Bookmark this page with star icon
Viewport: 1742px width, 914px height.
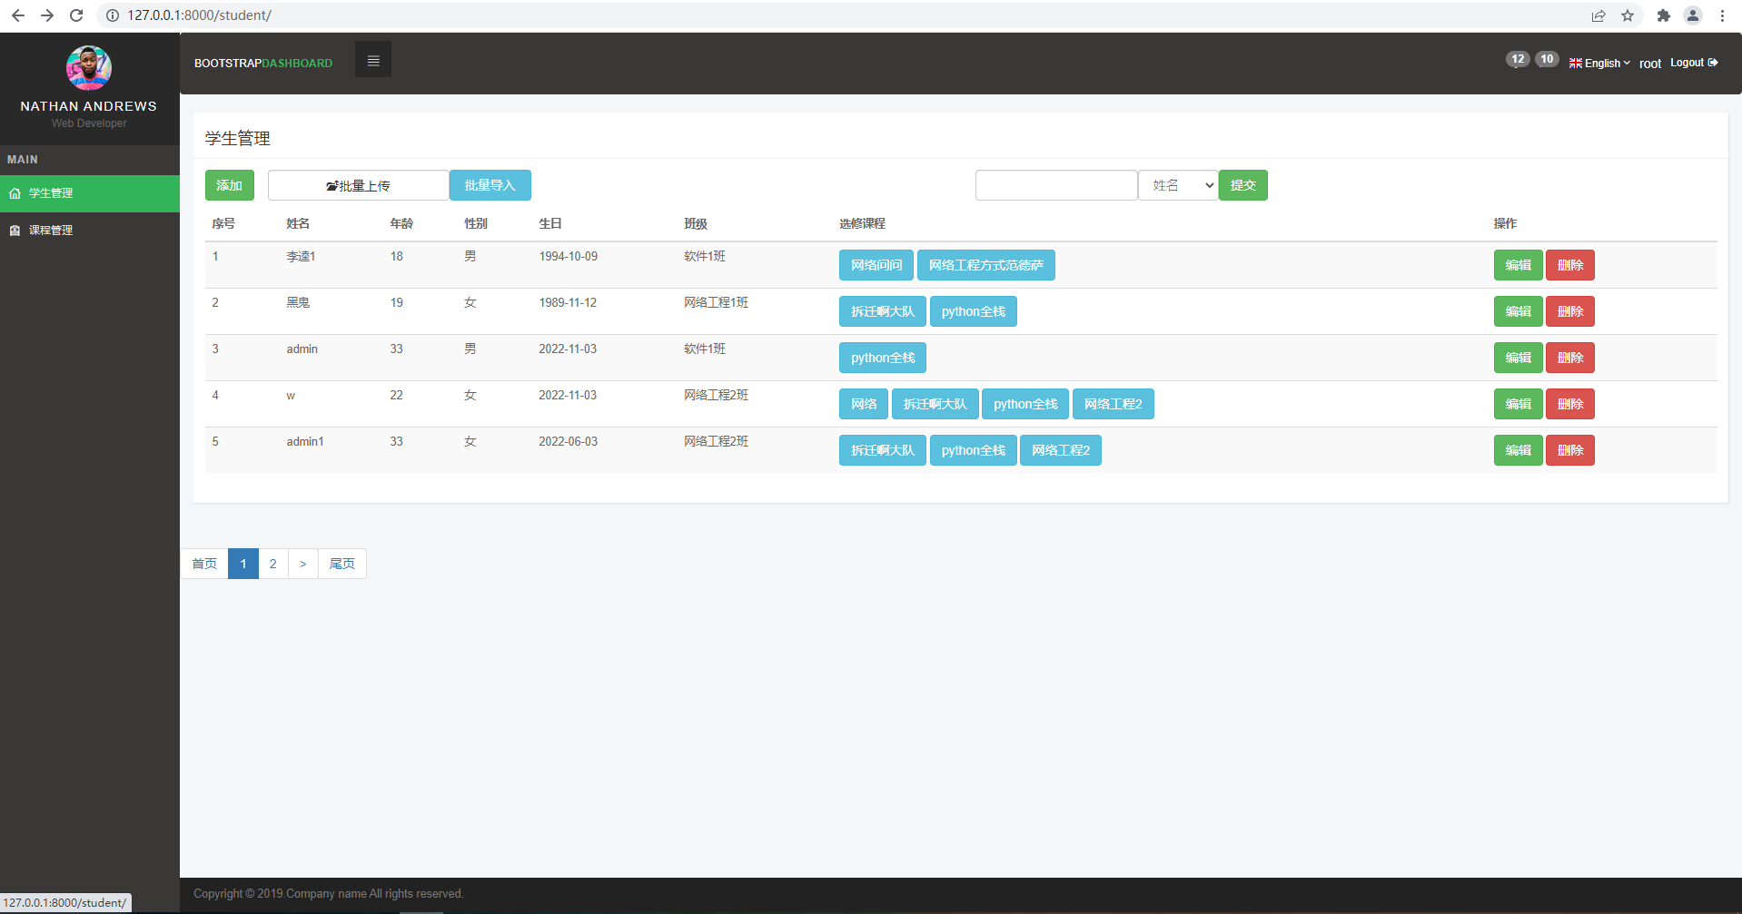[1628, 15]
